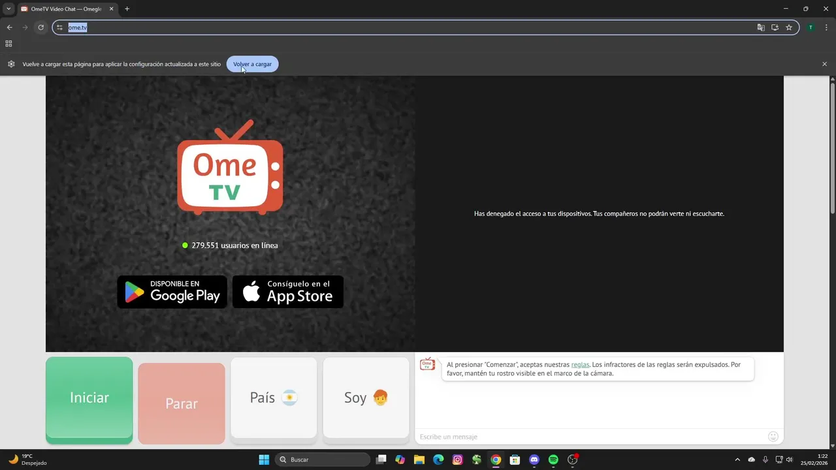836x470 pixels.
Task: Open Spotify from the taskbar
Action: [553, 460]
